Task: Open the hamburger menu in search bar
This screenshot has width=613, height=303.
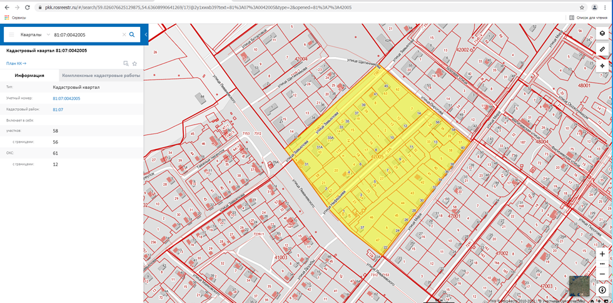Action: (x=11, y=35)
